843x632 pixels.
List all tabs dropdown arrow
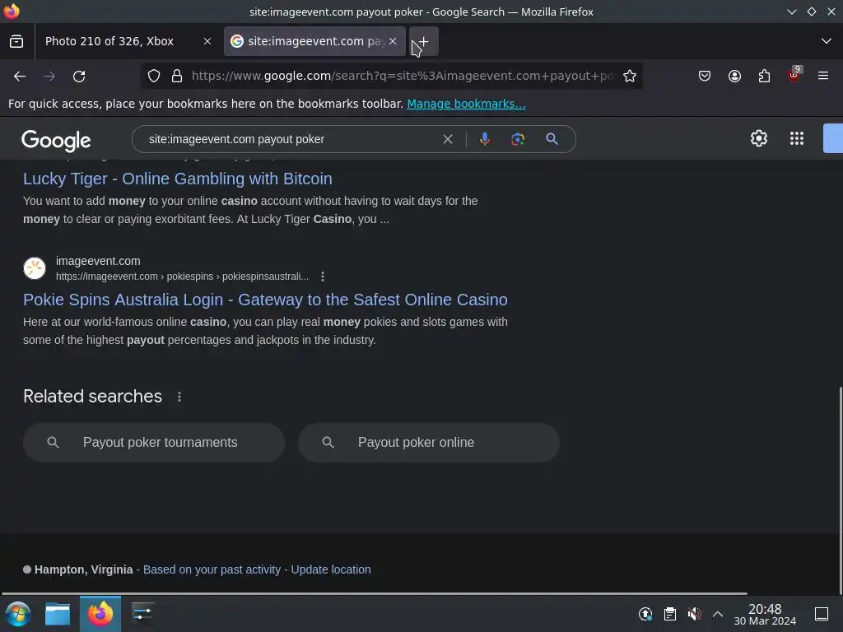827,41
